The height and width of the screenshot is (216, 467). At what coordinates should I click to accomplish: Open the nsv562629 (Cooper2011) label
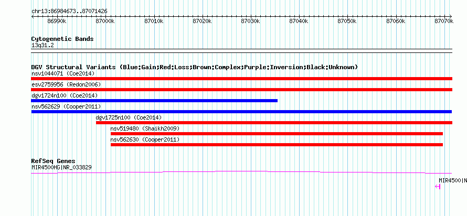pyautogui.click(x=66, y=106)
